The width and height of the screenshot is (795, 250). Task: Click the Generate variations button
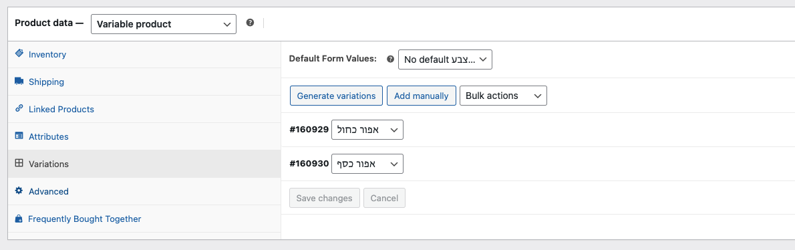(336, 96)
